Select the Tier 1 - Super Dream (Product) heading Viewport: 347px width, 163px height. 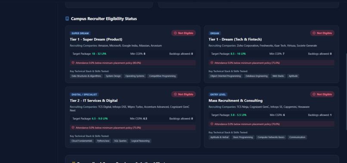[96, 39]
